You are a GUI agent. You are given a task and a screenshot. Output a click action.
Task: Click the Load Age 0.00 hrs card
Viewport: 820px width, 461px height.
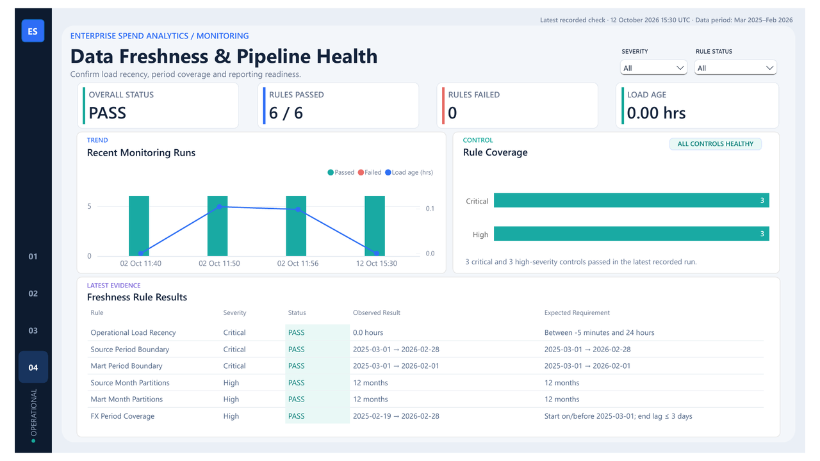tap(698, 105)
